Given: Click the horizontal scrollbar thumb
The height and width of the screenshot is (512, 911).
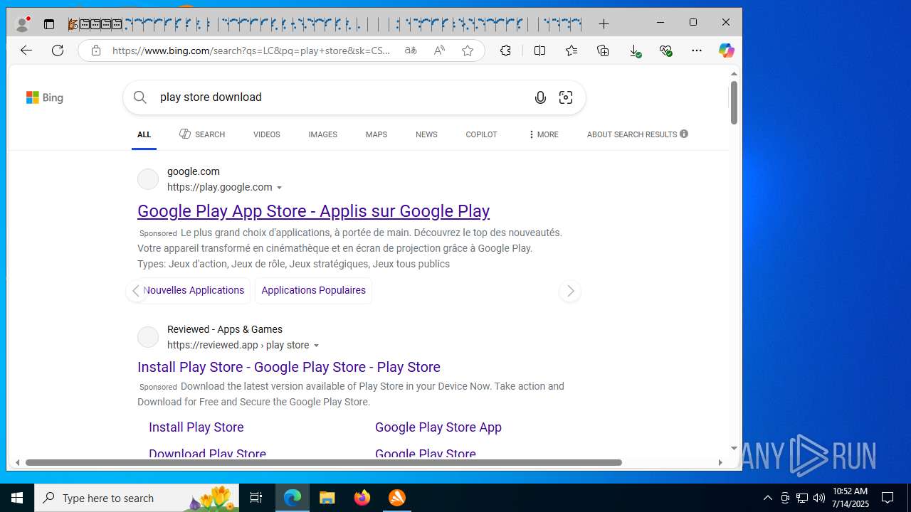Looking at the screenshot, I should [x=323, y=462].
